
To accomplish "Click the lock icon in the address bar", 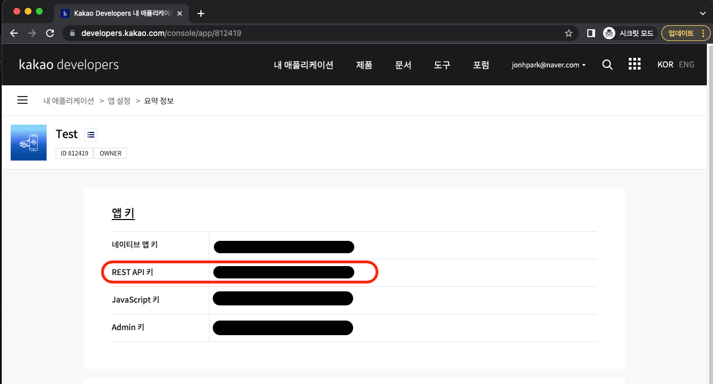I will pyautogui.click(x=72, y=33).
